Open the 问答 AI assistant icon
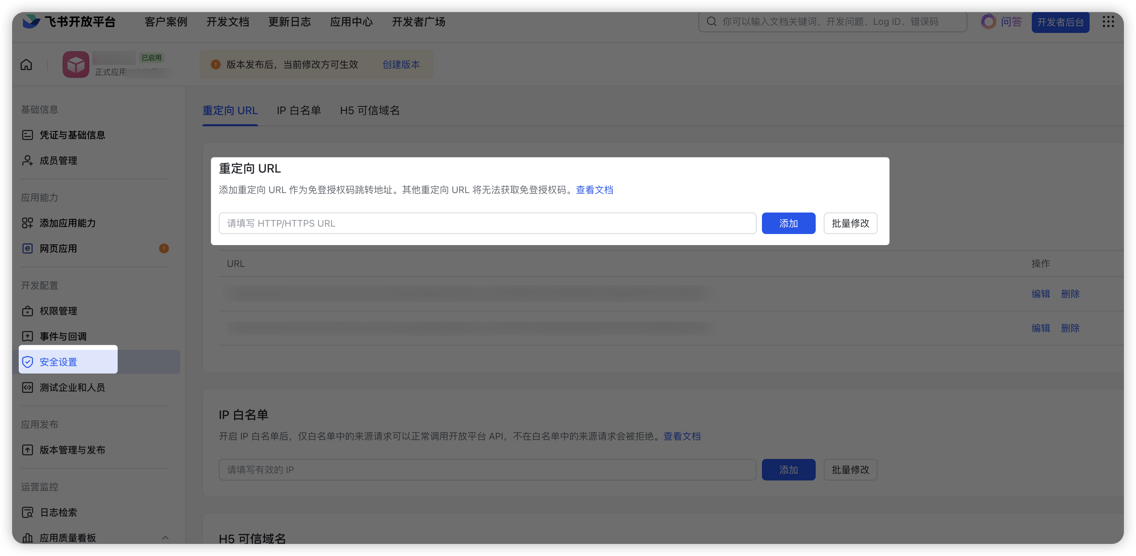This screenshot has width=1136, height=556. click(x=989, y=21)
